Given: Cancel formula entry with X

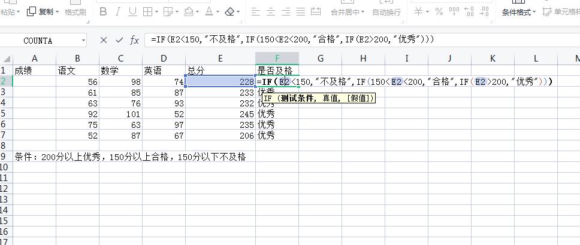Looking at the screenshot, I should tap(104, 40).
